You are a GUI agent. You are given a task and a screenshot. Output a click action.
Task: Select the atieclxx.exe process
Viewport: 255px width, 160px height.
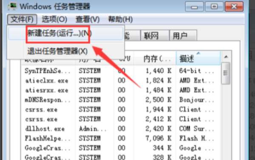click(121, 80)
